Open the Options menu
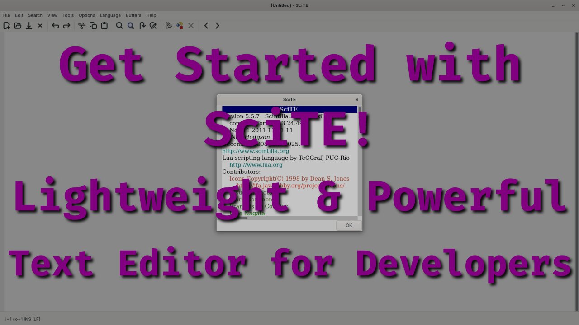 87,15
